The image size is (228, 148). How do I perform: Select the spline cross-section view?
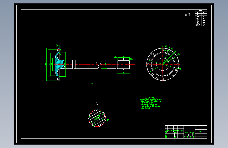pyautogui.click(x=97, y=118)
